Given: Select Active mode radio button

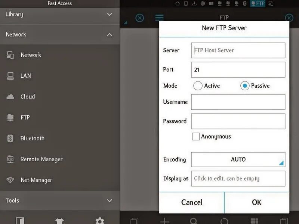Looking at the screenshot, I should coord(198,86).
